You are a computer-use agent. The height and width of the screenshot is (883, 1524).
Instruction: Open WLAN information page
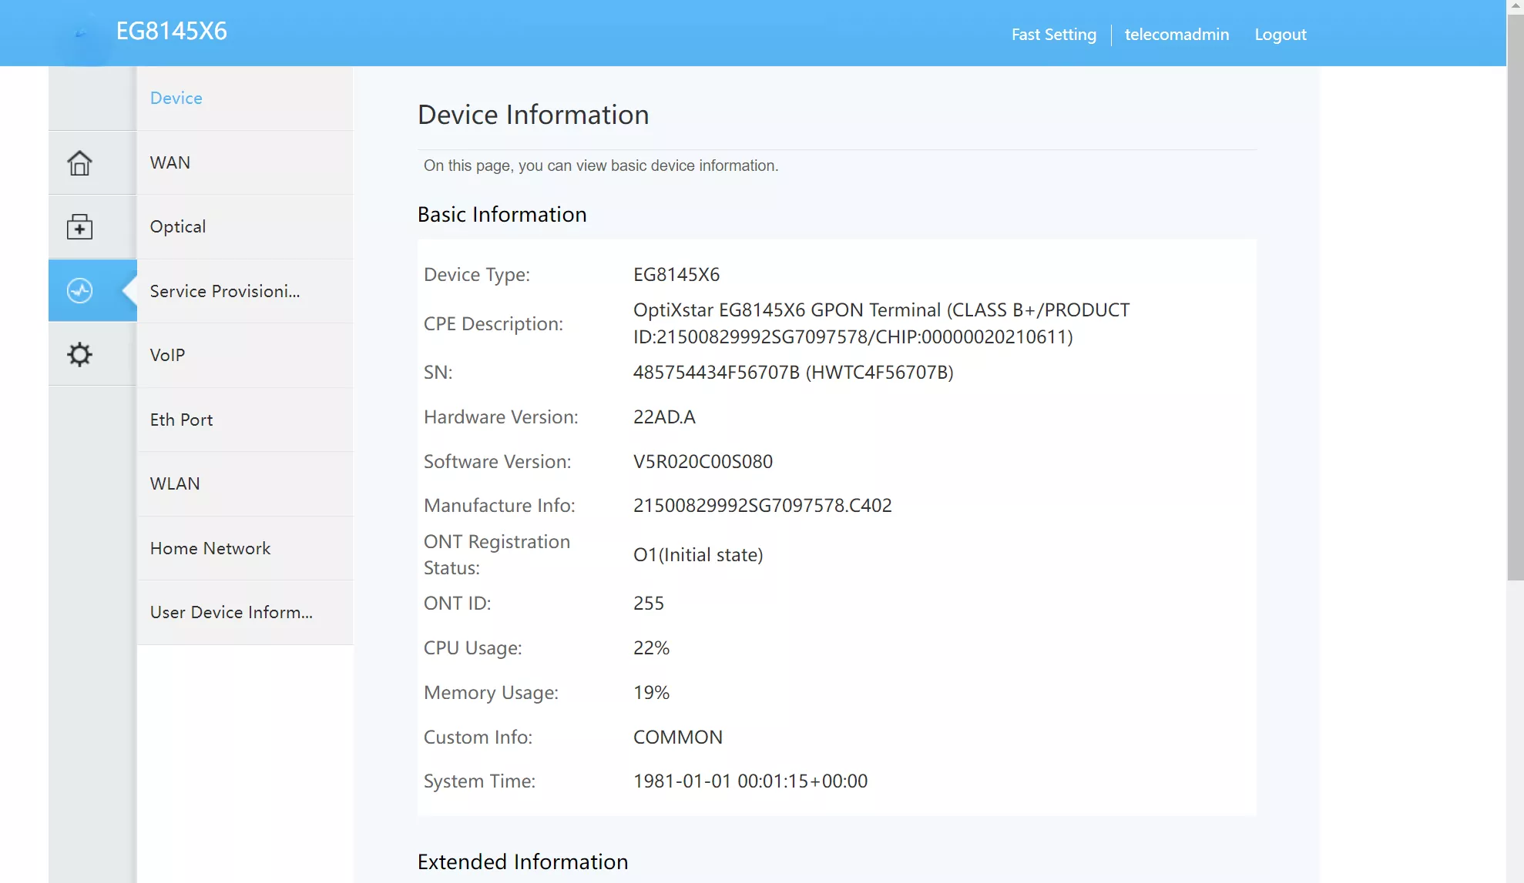point(245,483)
